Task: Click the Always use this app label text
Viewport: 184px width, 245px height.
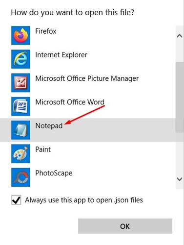Action: (84, 200)
